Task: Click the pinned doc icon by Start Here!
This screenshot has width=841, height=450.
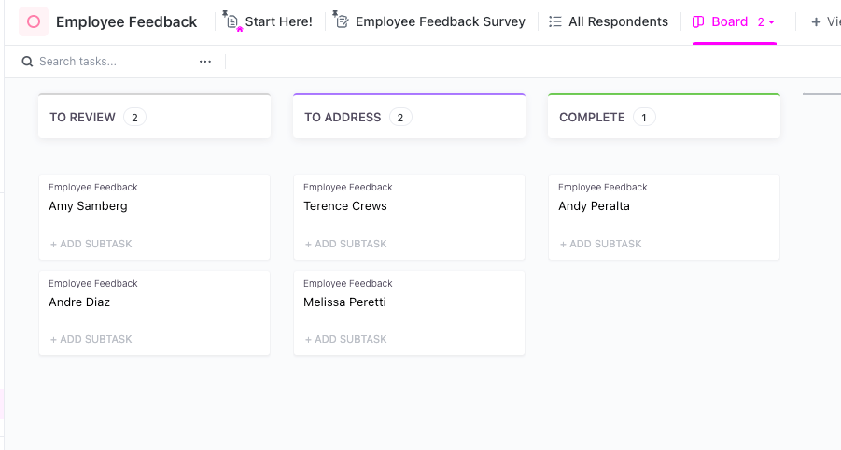Action: tap(232, 21)
